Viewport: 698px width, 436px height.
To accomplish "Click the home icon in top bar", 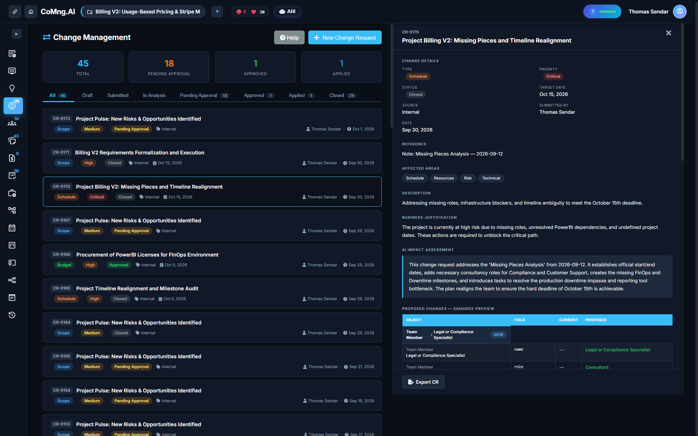I will 31,12.
